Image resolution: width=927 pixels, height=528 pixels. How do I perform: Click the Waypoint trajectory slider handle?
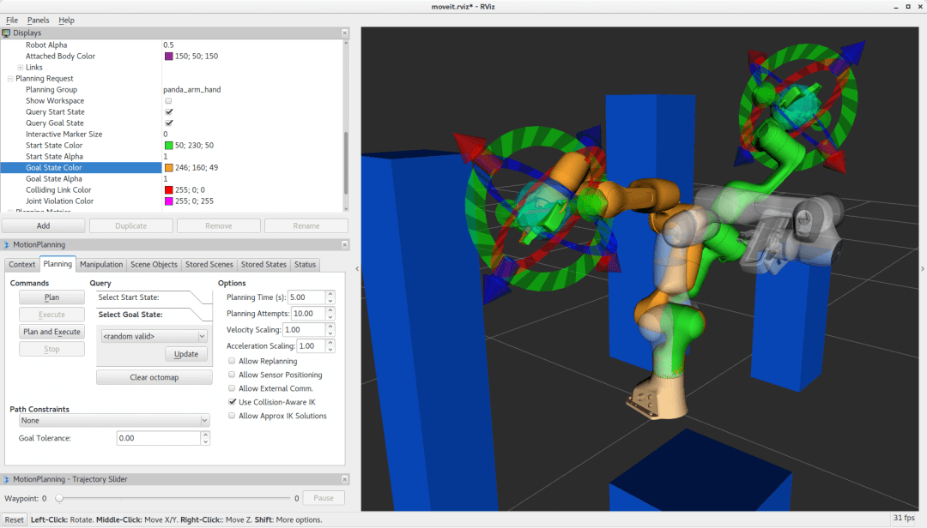(59, 499)
